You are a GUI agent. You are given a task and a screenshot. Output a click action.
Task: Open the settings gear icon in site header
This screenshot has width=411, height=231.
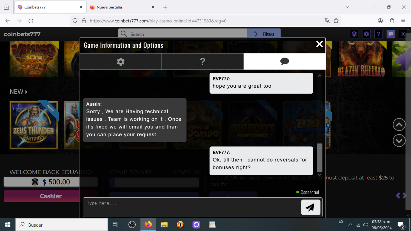tap(366, 34)
